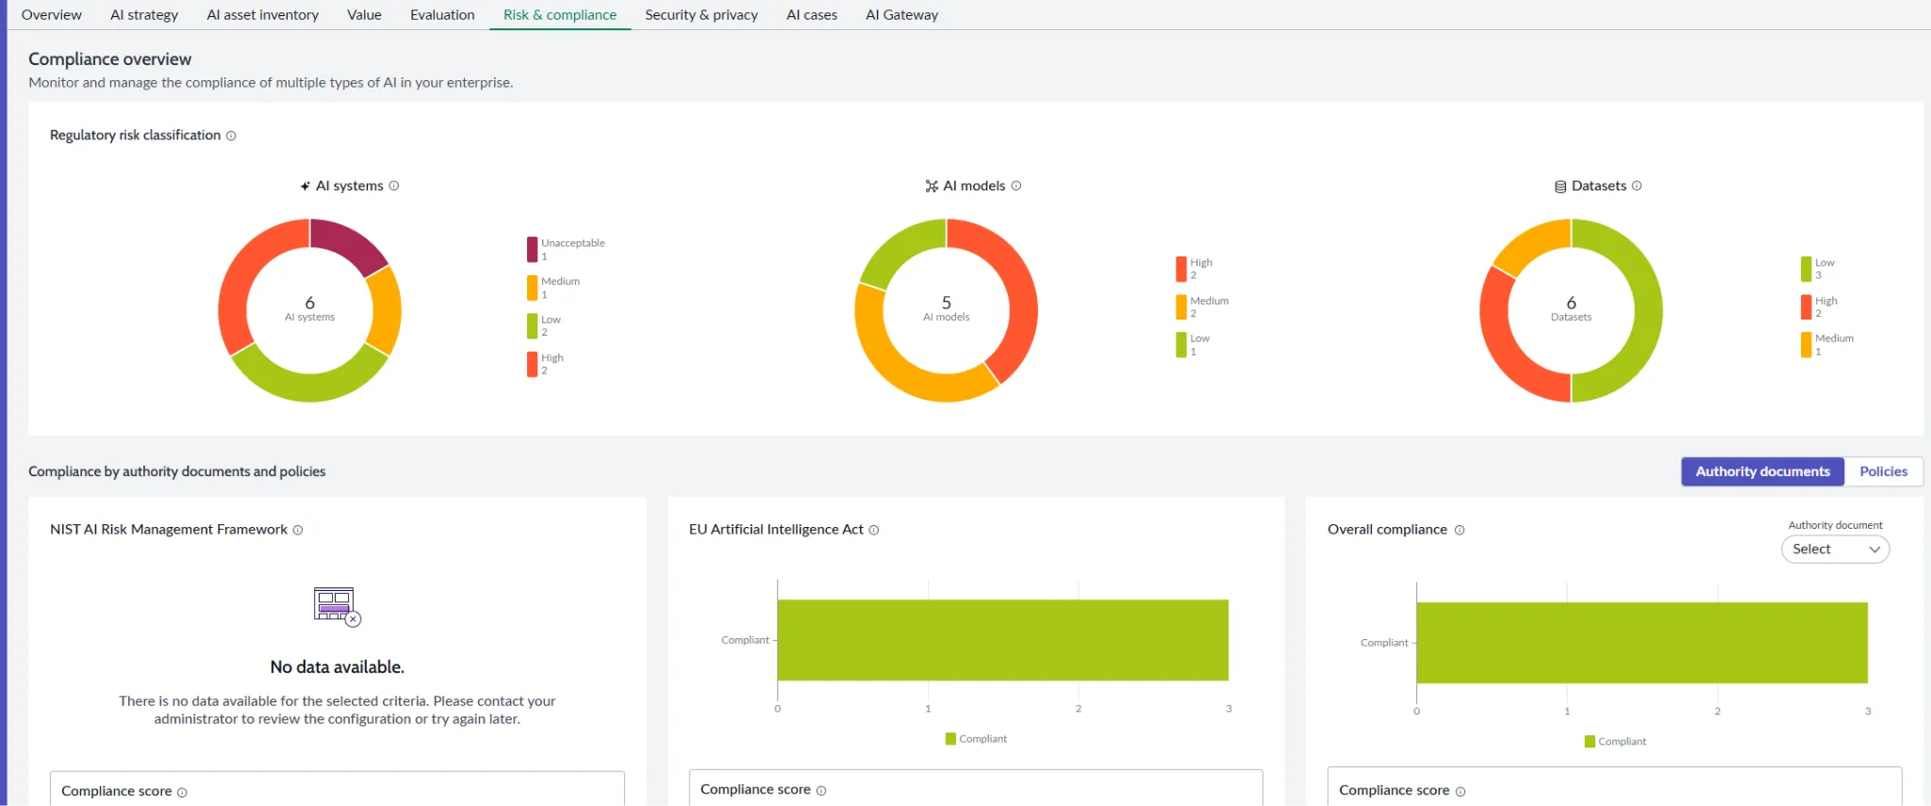The image size is (1931, 806).
Task: Toggle Compliant legend in EU AI Act chart
Action: pyautogui.click(x=976, y=739)
